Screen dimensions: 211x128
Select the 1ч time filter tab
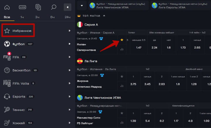[22, 17]
